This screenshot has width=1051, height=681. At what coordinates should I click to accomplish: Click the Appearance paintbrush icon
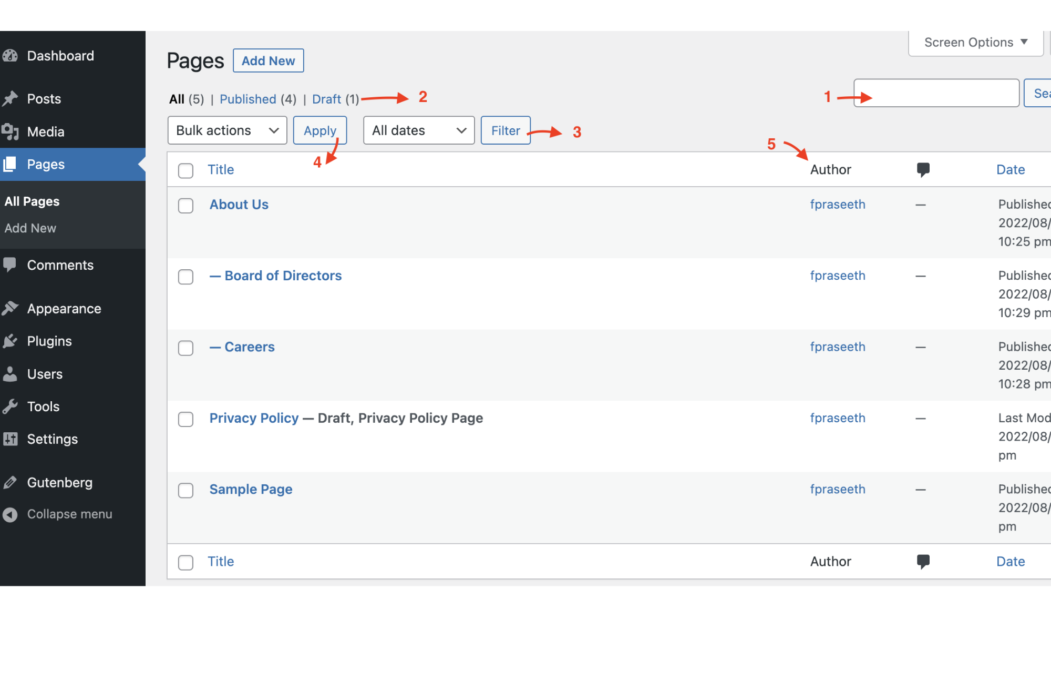click(x=10, y=309)
